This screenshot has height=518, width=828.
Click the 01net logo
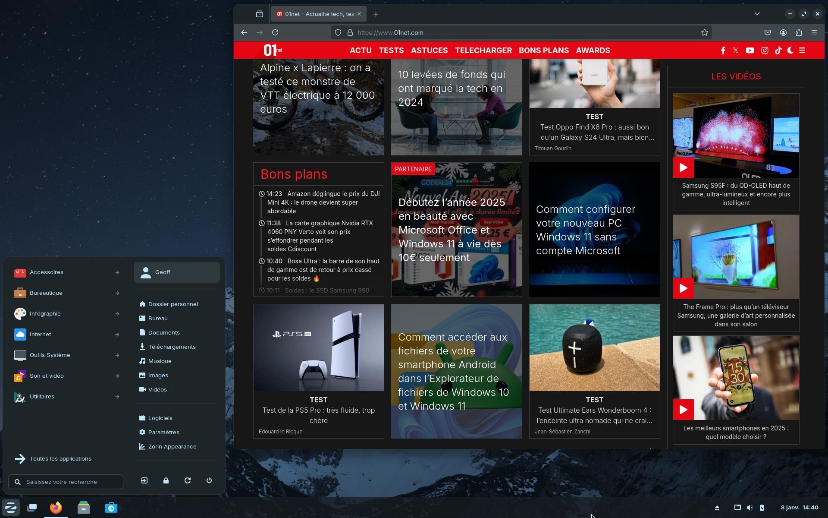(273, 51)
